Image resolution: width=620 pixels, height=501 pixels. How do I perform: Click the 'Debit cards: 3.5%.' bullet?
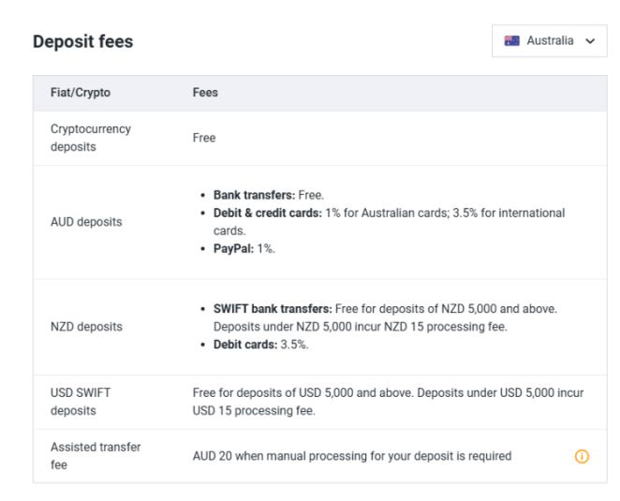(x=261, y=345)
